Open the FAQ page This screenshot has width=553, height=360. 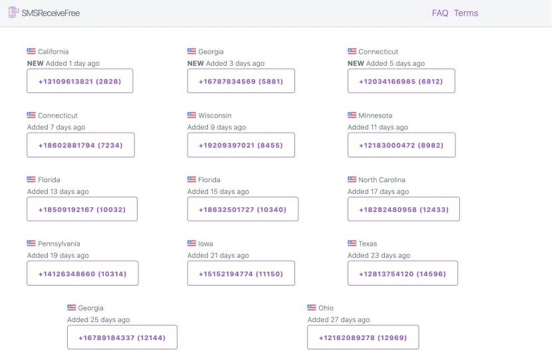440,13
